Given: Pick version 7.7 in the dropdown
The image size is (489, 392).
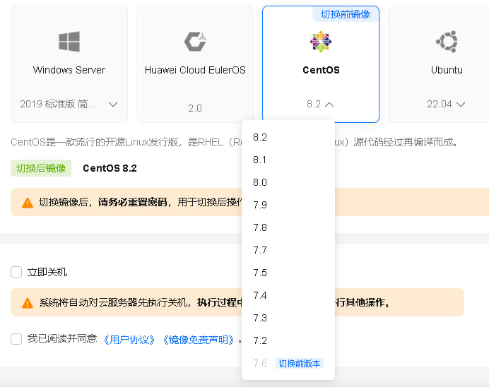Looking at the screenshot, I should click(x=288, y=250).
